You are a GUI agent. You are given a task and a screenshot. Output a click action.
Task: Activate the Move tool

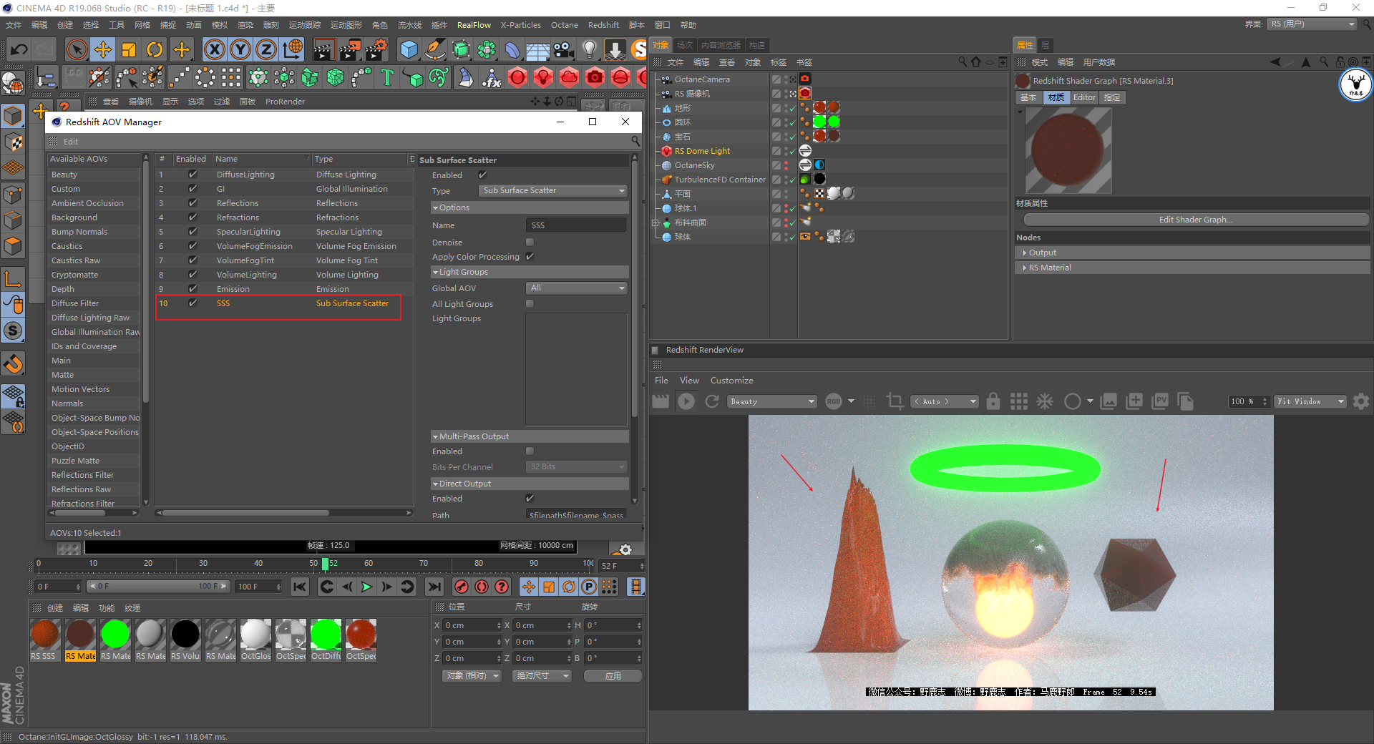103,49
